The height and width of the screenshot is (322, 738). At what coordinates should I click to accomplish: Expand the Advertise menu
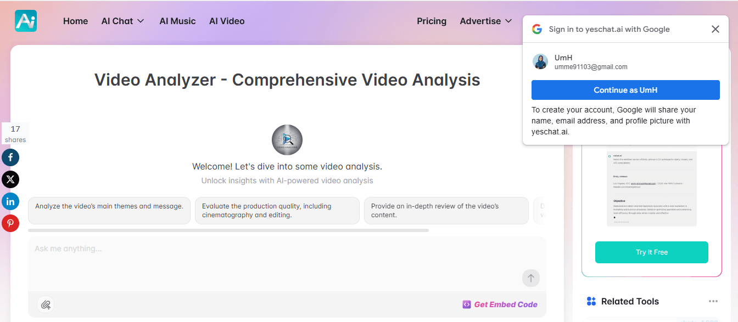point(485,21)
